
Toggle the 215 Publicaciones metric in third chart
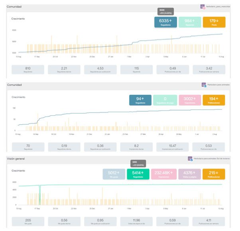click(214, 174)
